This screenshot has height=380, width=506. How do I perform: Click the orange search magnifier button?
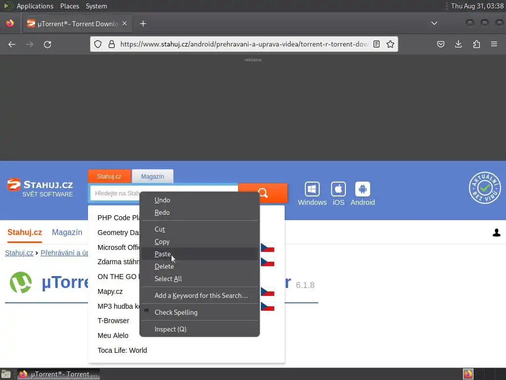click(x=263, y=193)
